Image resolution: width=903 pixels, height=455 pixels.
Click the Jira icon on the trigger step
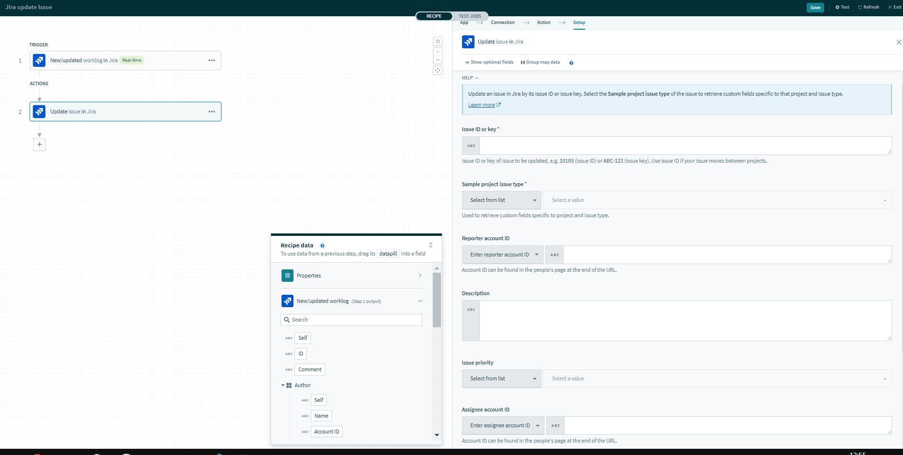coord(39,60)
